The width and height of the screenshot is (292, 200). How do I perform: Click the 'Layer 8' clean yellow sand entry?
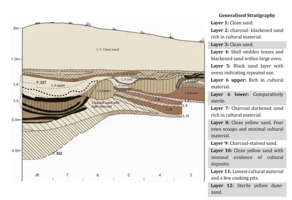(x=247, y=129)
